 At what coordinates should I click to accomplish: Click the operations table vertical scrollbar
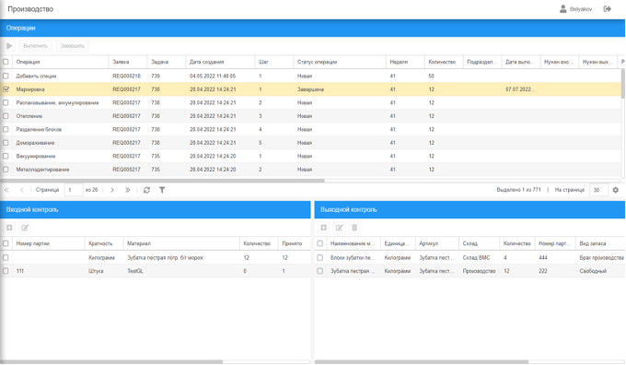pyautogui.click(x=623, y=84)
